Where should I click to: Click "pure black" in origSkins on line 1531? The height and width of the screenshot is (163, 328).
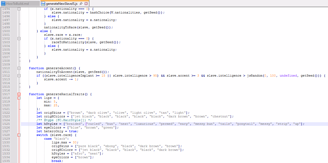88,146
